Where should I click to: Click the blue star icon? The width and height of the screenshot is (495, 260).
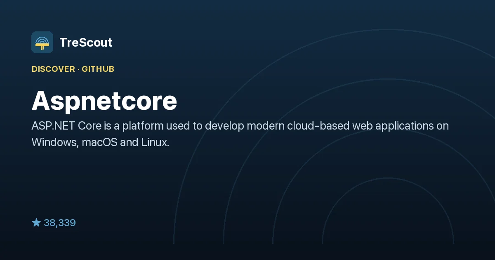(x=36, y=223)
